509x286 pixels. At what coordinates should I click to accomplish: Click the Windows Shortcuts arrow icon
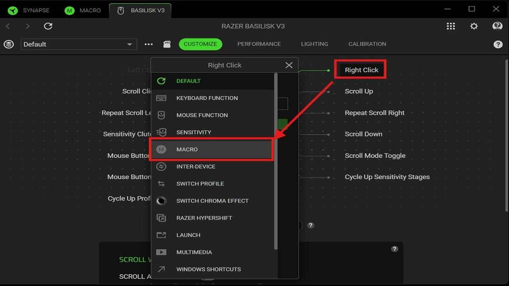pyautogui.click(x=162, y=269)
